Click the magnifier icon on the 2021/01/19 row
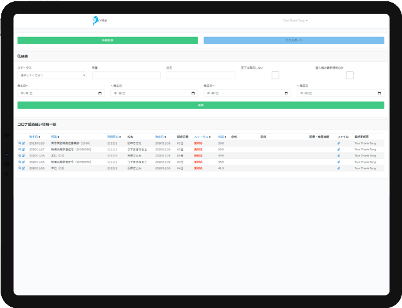This screenshot has height=308, width=402. point(19,143)
